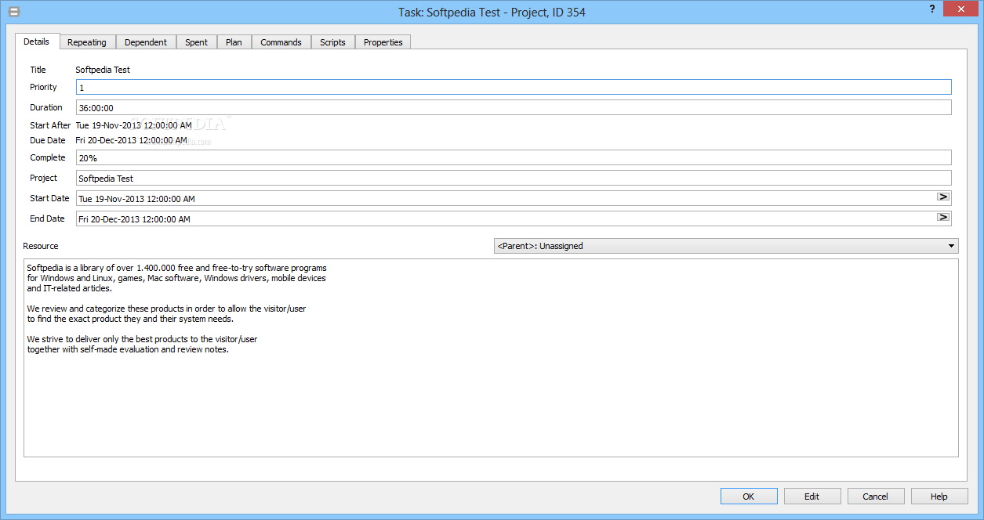
Task: Click the window title 'Task: Softpedia Test - Project, ID 354'
Action: coord(492,12)
